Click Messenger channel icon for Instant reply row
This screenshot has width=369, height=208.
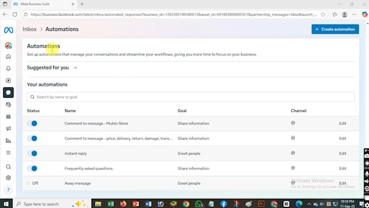pos(293,153)
